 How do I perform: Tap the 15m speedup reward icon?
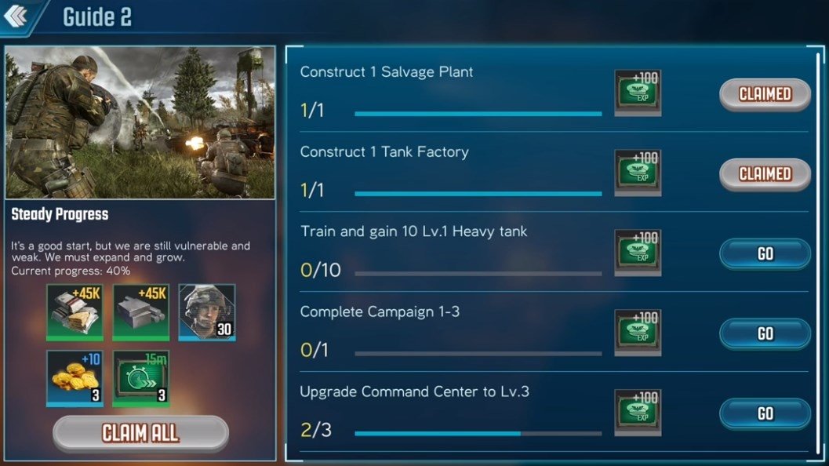[x=140, y=378]
